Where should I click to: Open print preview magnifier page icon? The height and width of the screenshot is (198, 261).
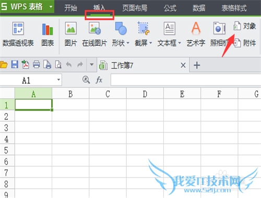click(58, 65)
